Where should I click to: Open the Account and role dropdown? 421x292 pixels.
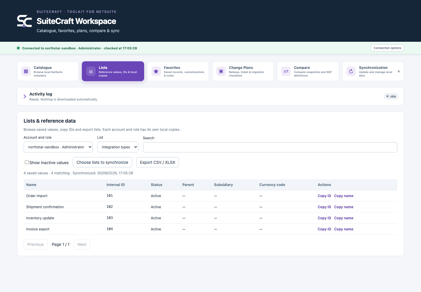58,147
